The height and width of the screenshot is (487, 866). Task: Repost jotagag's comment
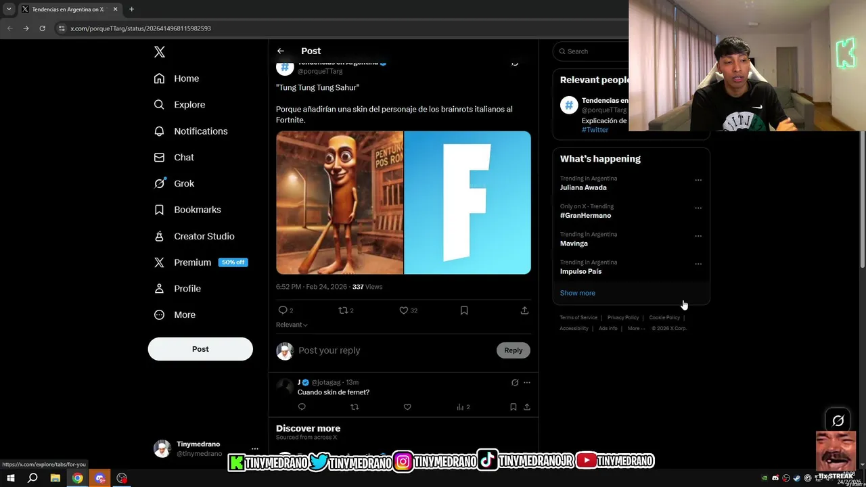click(x=355, y=407)
